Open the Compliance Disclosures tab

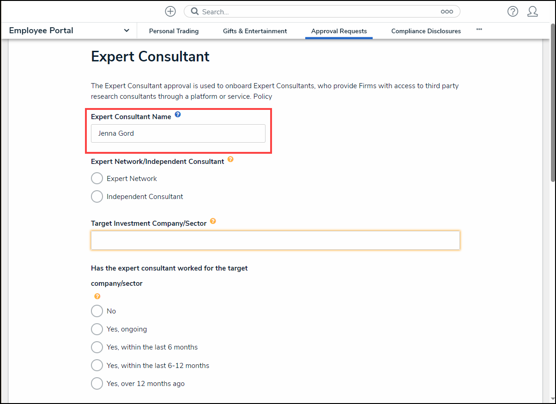point(426,31)
